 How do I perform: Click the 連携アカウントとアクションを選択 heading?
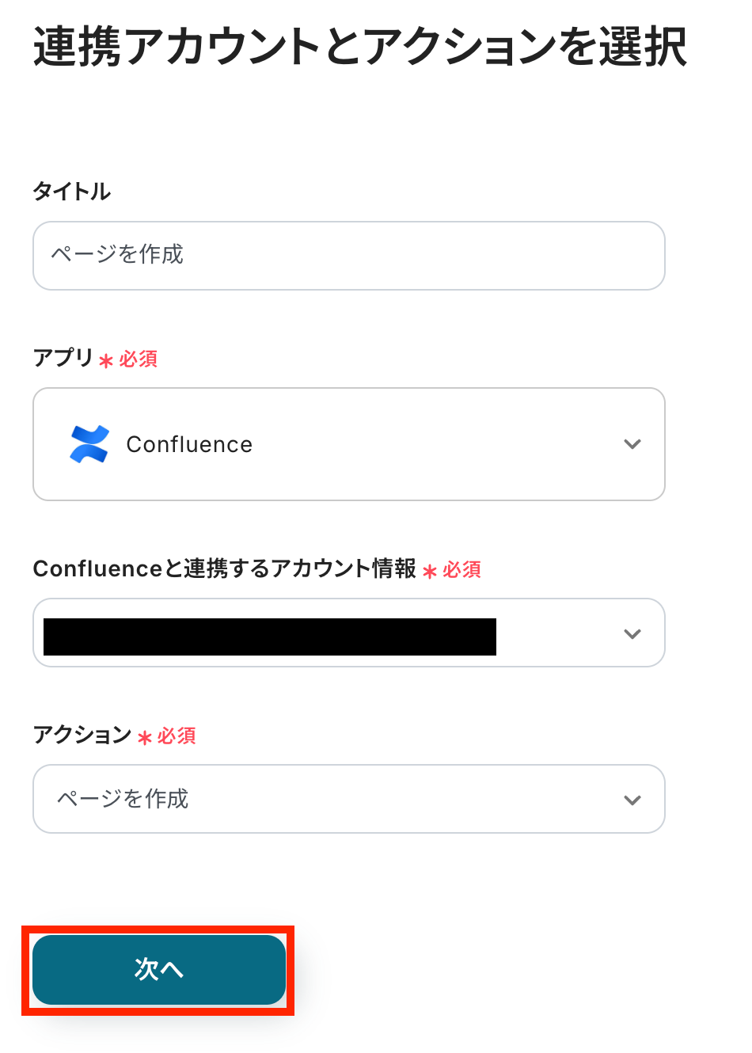click(x=359, y=48)
